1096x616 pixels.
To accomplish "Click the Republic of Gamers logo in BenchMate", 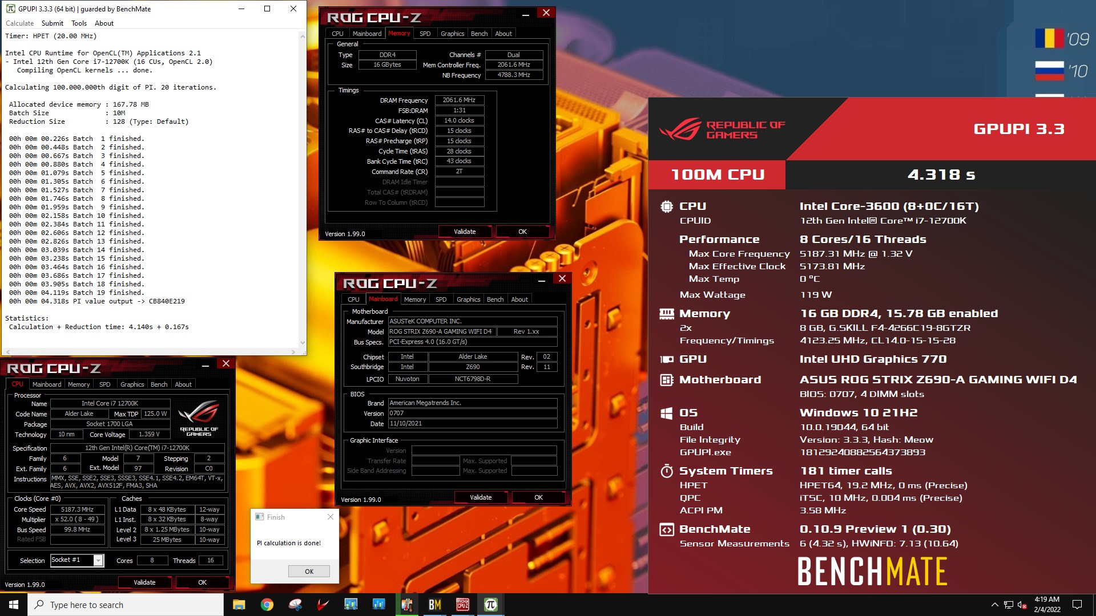I will [722, 129].
